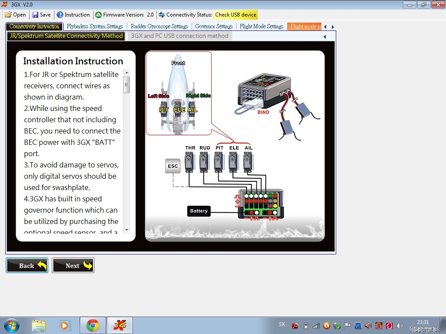The image size is (446, 334).
Task: Click the yellow arrow on Next button
Action: 88,265
